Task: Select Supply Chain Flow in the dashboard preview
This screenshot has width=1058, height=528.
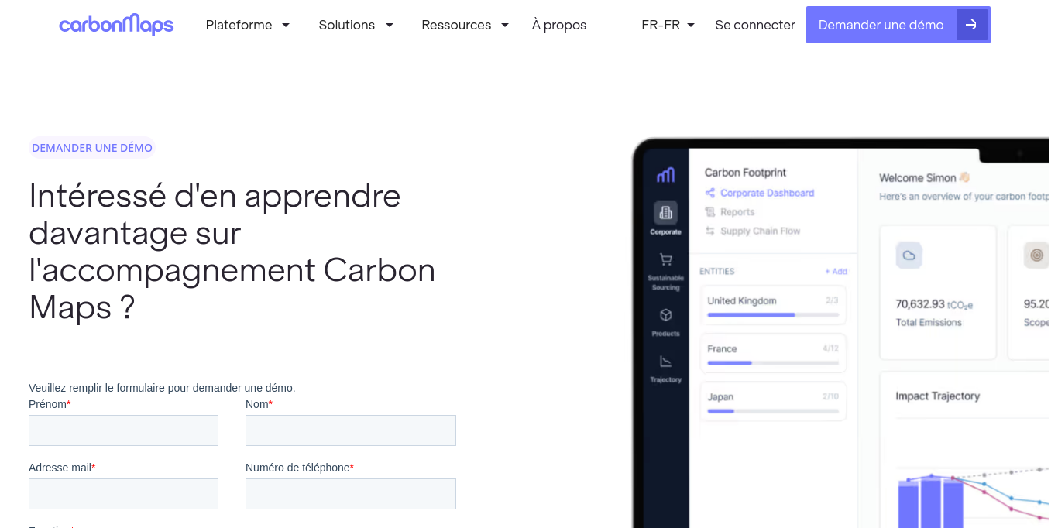Action: [752, 231]
